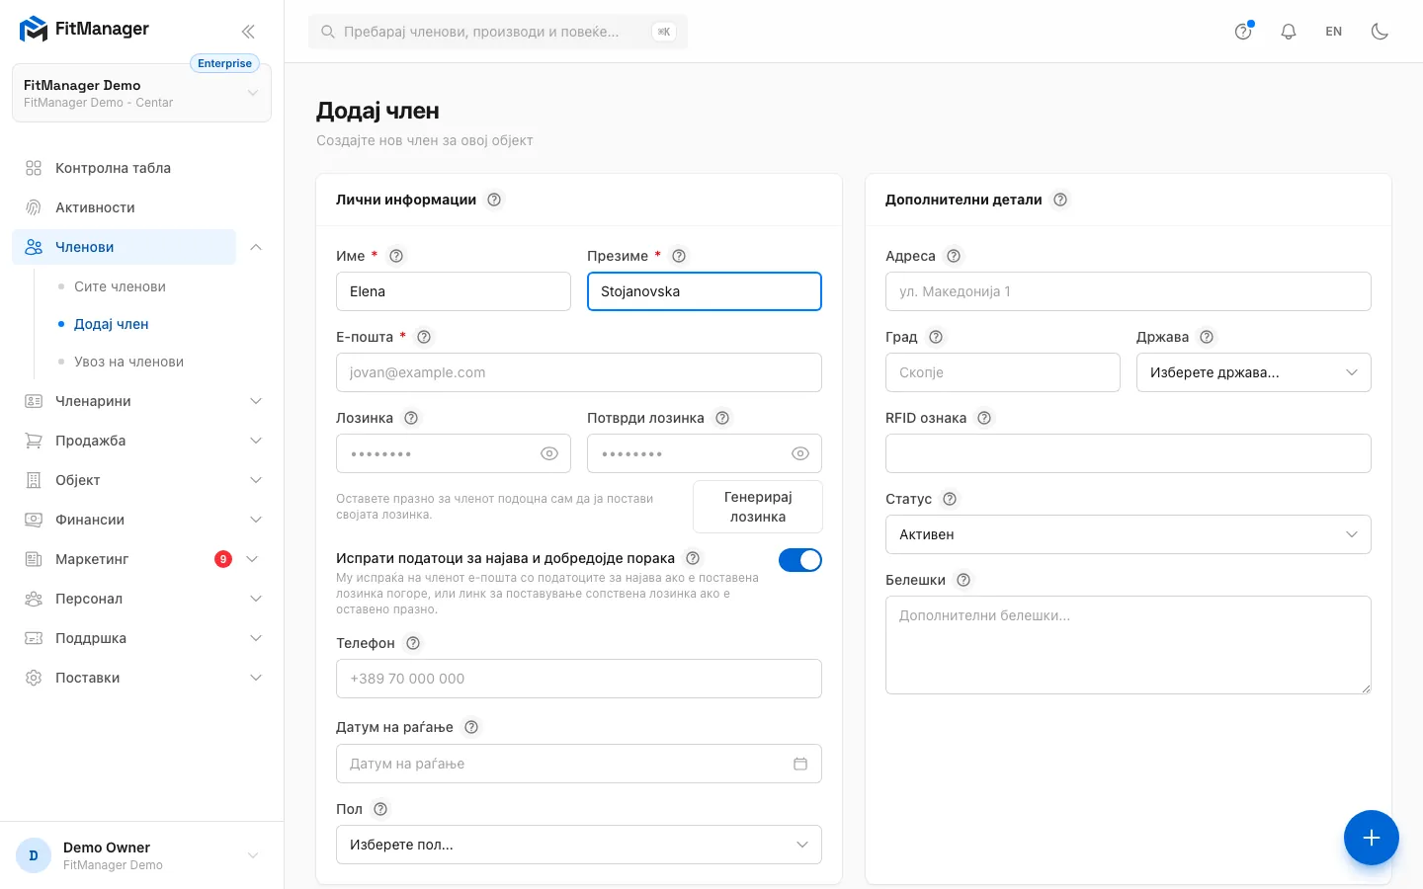Click the RFID ознака input field
Viewport: 1423px width, 889px height.
tap(1129, 453)
